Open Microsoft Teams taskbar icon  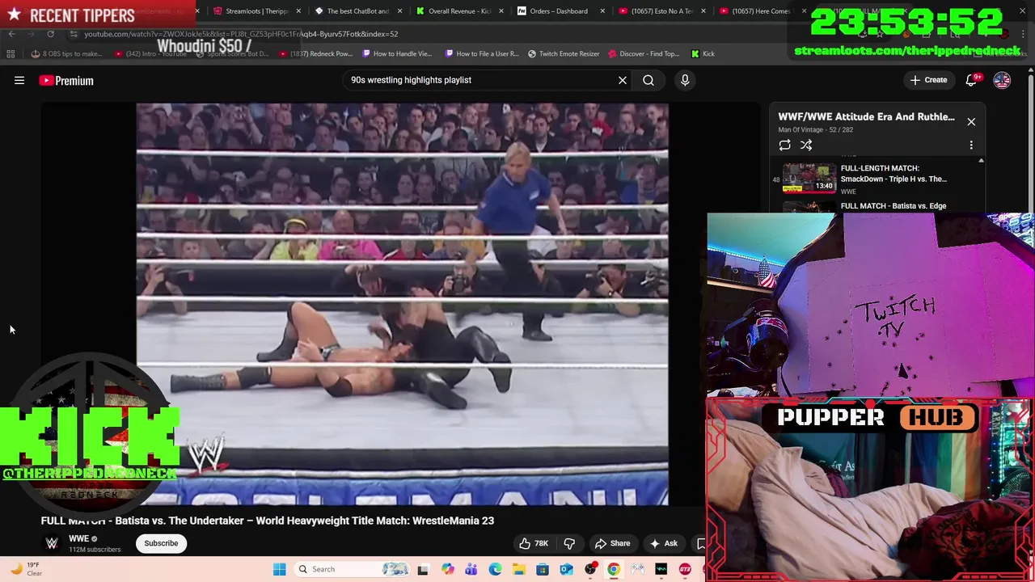(471, 569)
